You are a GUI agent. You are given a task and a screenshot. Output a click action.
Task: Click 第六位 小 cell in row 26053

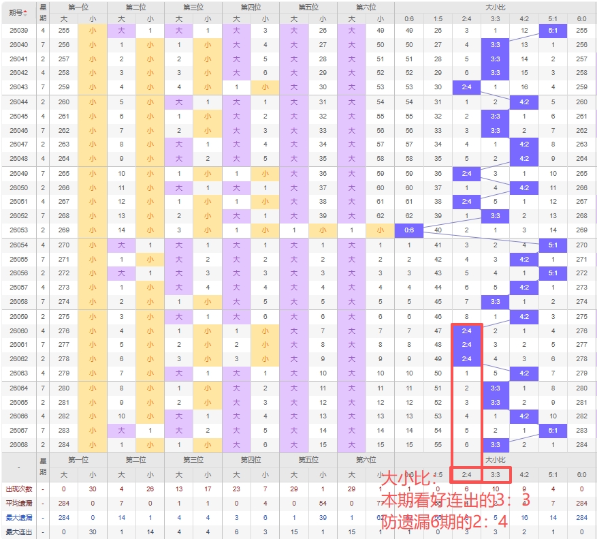380,230
